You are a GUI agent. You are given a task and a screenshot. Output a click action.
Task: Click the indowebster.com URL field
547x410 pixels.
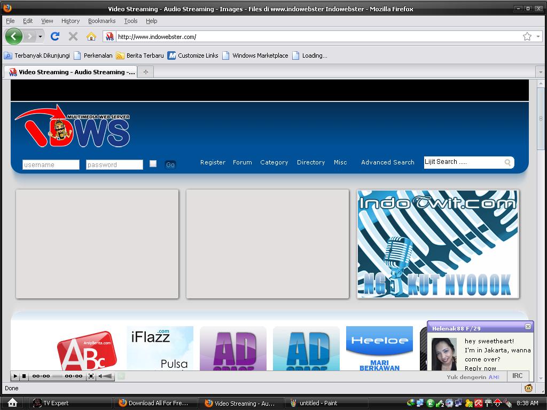[318, 37]
